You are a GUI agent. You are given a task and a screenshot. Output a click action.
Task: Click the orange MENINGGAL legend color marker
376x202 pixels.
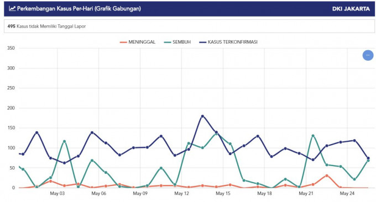[123, 42]
